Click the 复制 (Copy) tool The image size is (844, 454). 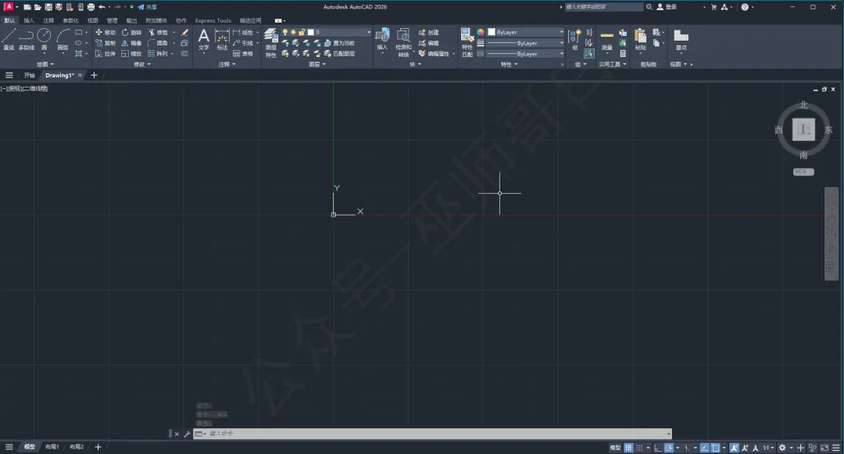105,43
